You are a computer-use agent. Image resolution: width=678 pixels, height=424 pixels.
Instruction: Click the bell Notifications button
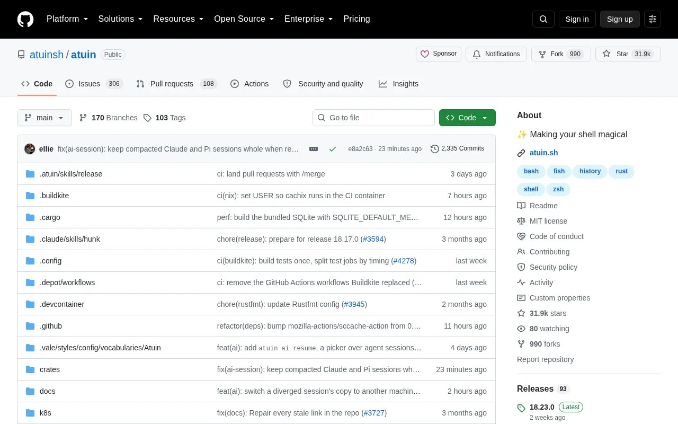[496, 54]
